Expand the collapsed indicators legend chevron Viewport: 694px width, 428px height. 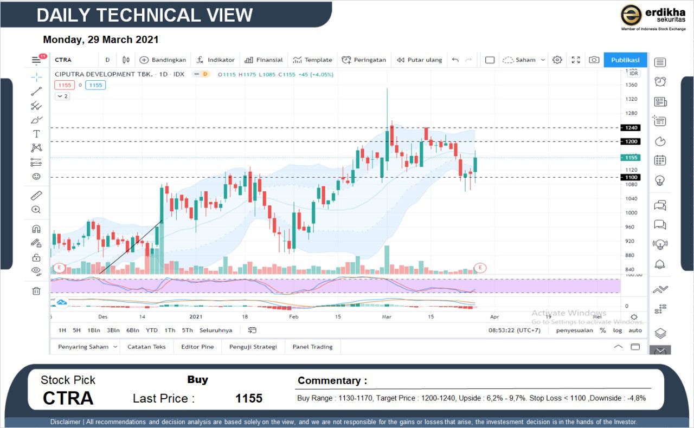[62, 96]
